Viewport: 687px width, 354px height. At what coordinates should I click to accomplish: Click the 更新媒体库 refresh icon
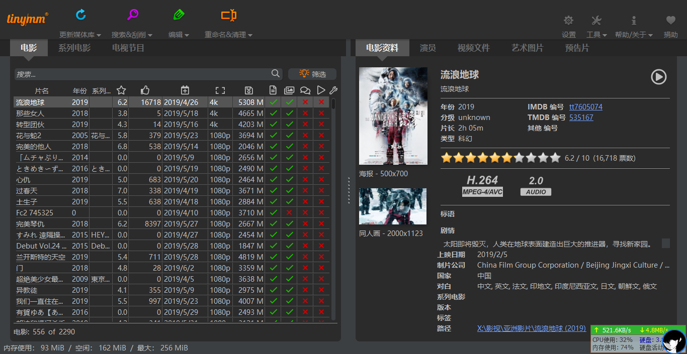(x=80, y=15)
